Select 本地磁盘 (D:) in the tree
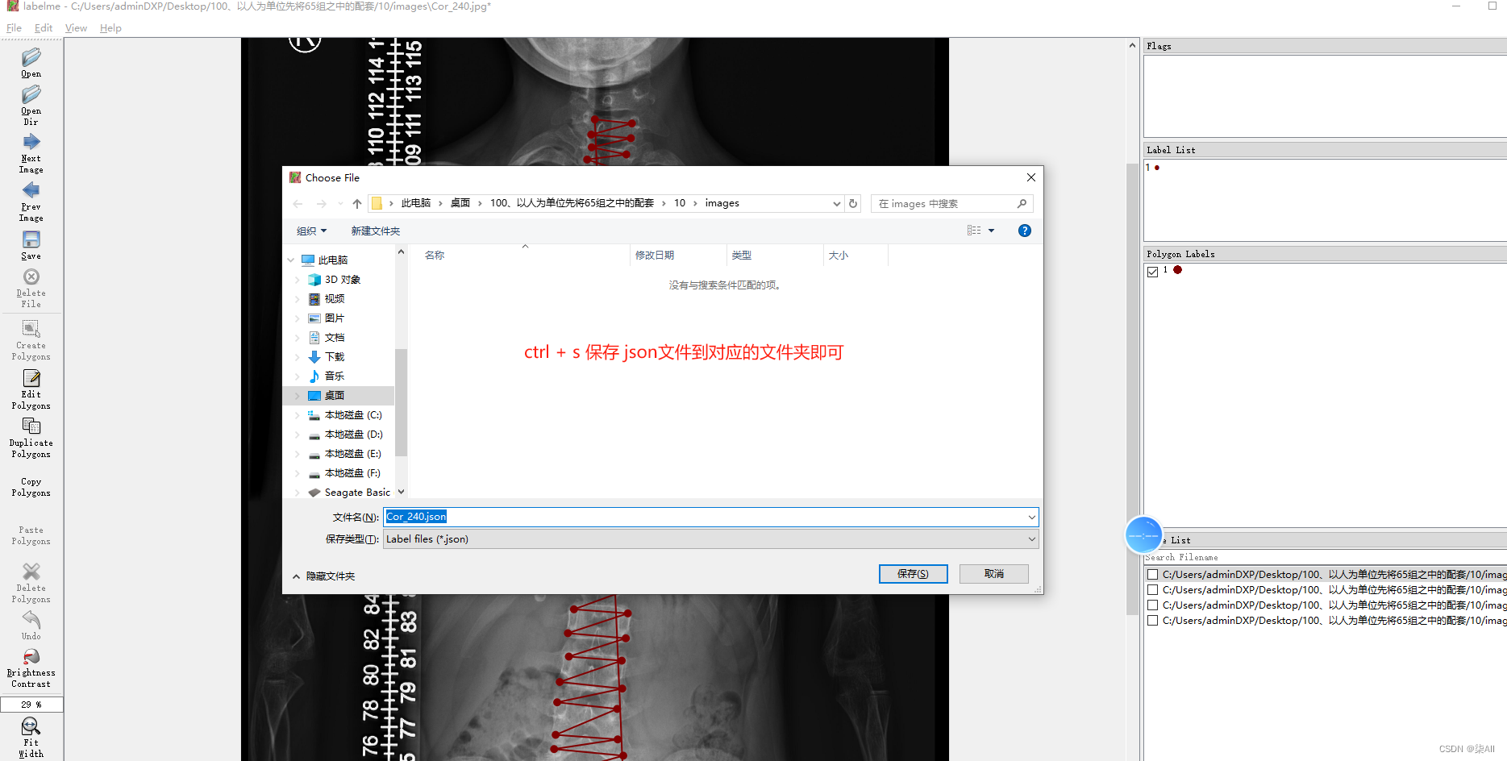Viewport: 1507px width, 761px height. coord(353,435)
